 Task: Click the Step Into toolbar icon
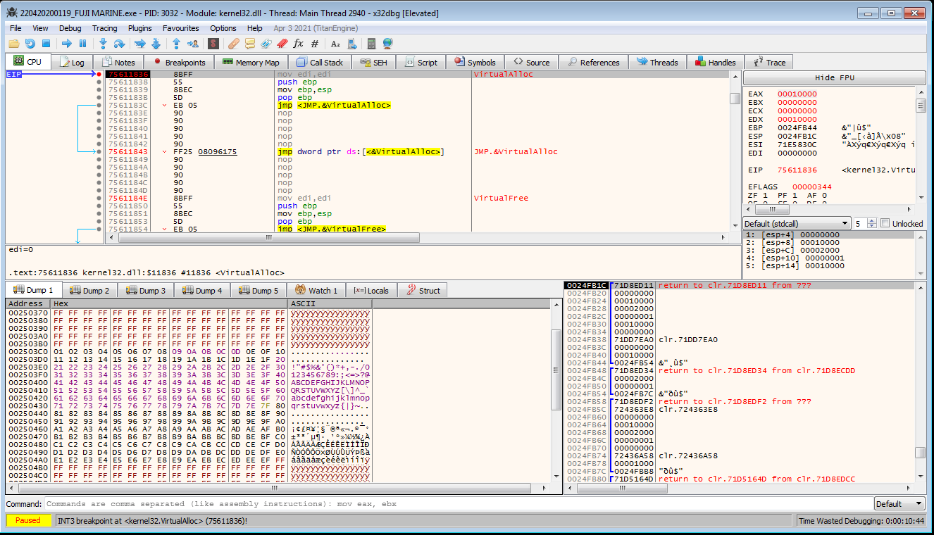click(103, 44)
